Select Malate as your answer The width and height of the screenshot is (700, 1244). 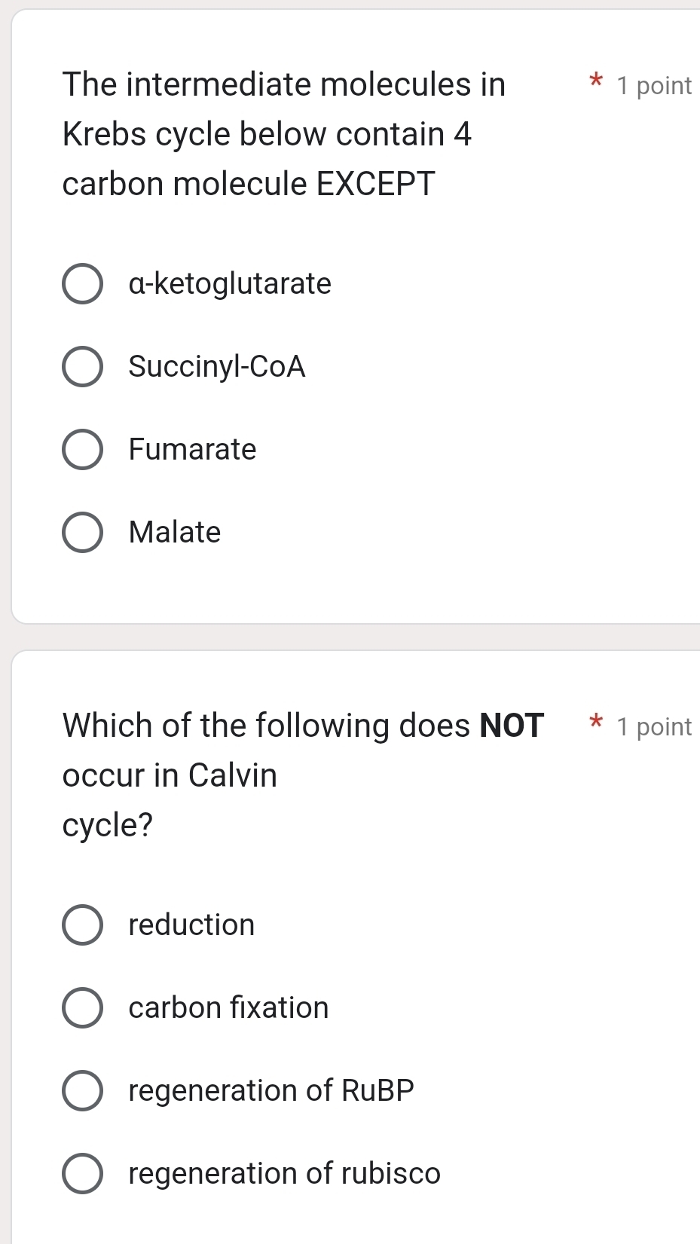[84, 533]
